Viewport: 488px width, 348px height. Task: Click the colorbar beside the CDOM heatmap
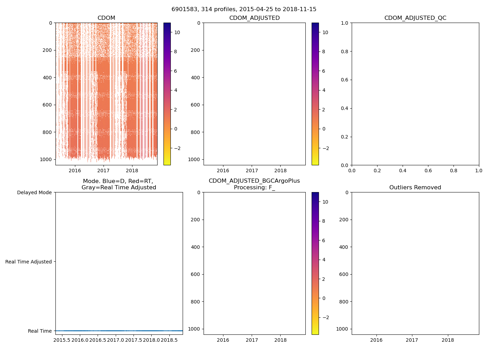[167, 94]
